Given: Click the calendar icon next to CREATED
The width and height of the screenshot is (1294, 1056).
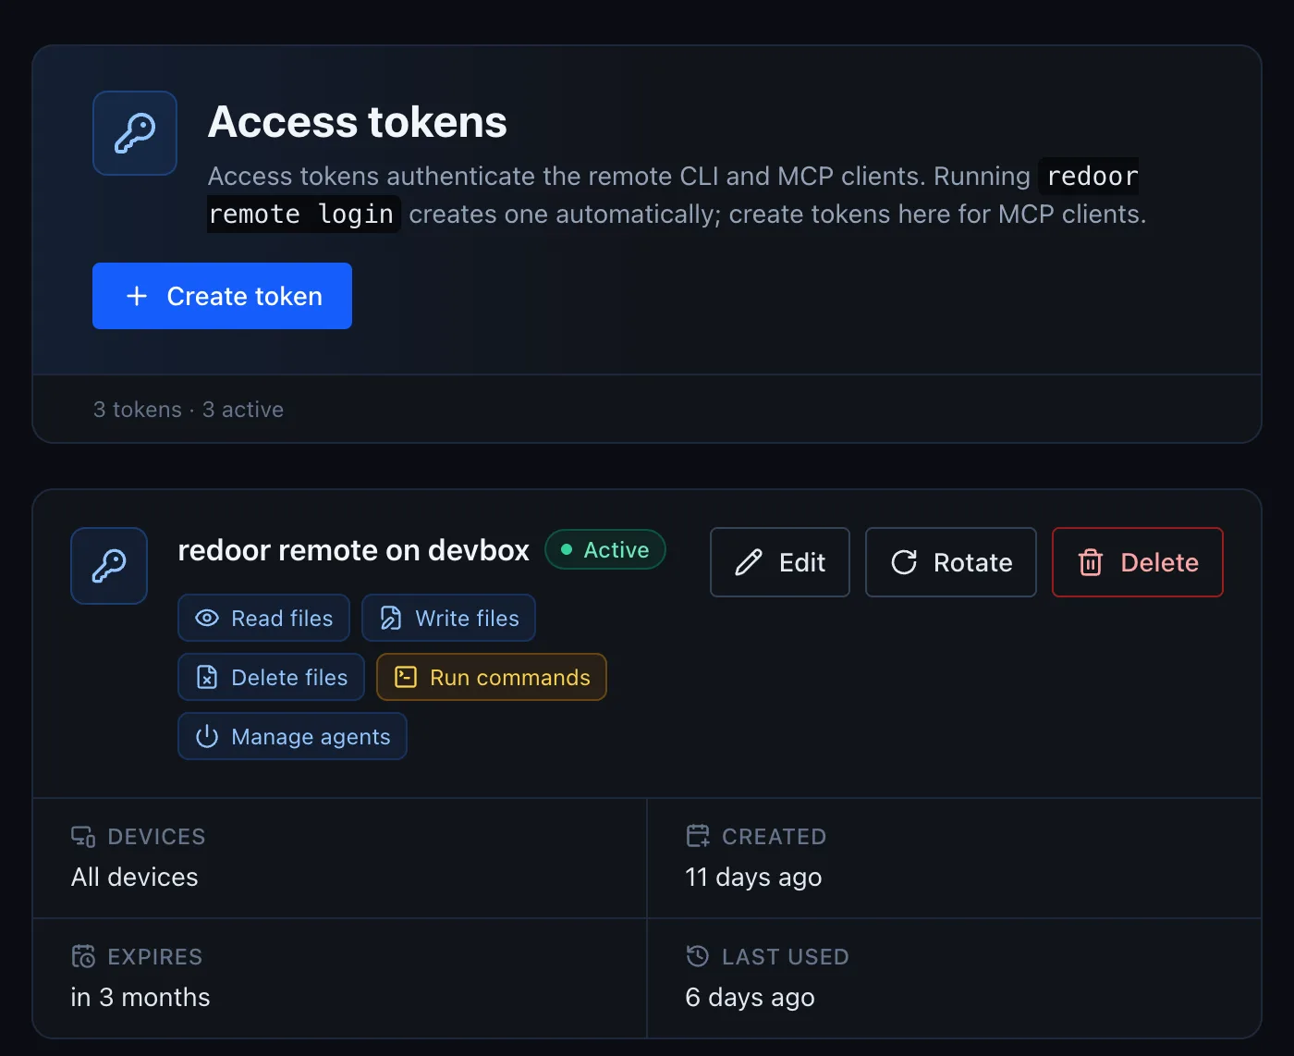Looking at the screenshot, I should (698, 836).
